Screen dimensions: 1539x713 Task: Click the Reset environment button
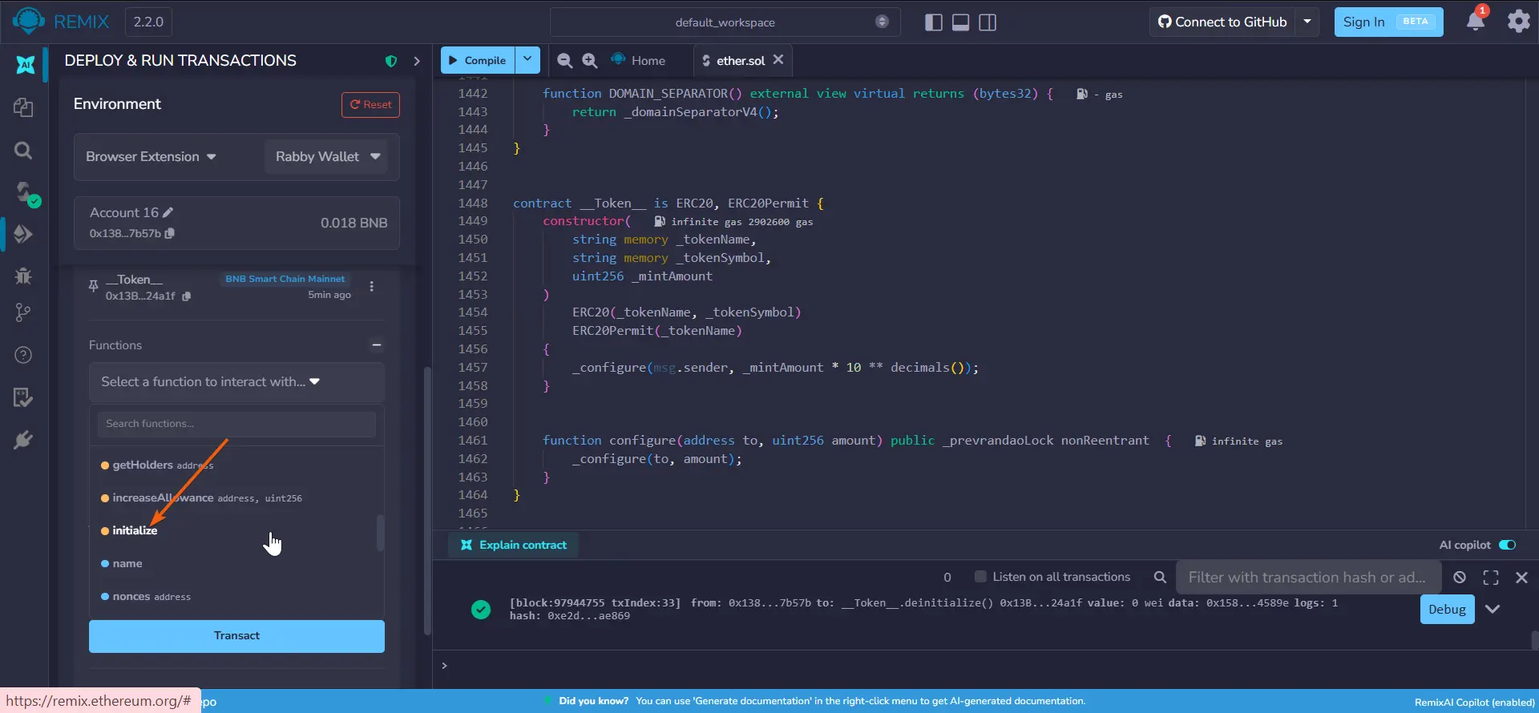click(370, 105)
